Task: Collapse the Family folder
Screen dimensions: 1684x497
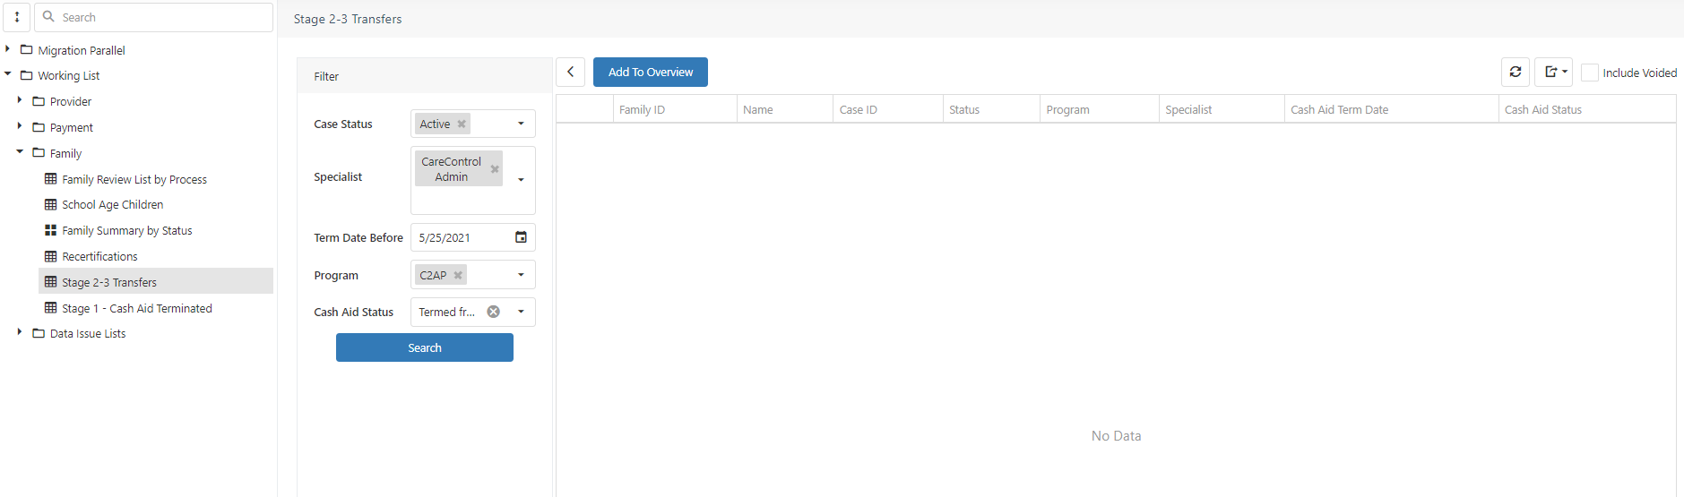Action: pos(20,152)
